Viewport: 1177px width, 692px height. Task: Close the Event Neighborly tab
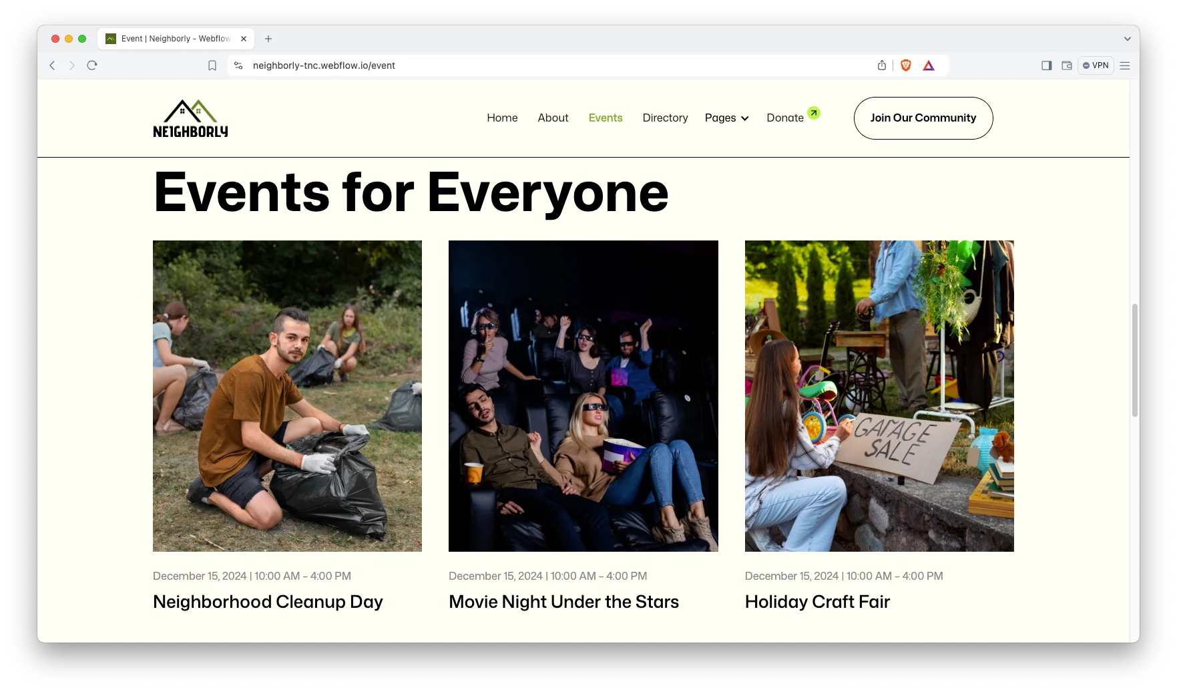click(244, 39)
